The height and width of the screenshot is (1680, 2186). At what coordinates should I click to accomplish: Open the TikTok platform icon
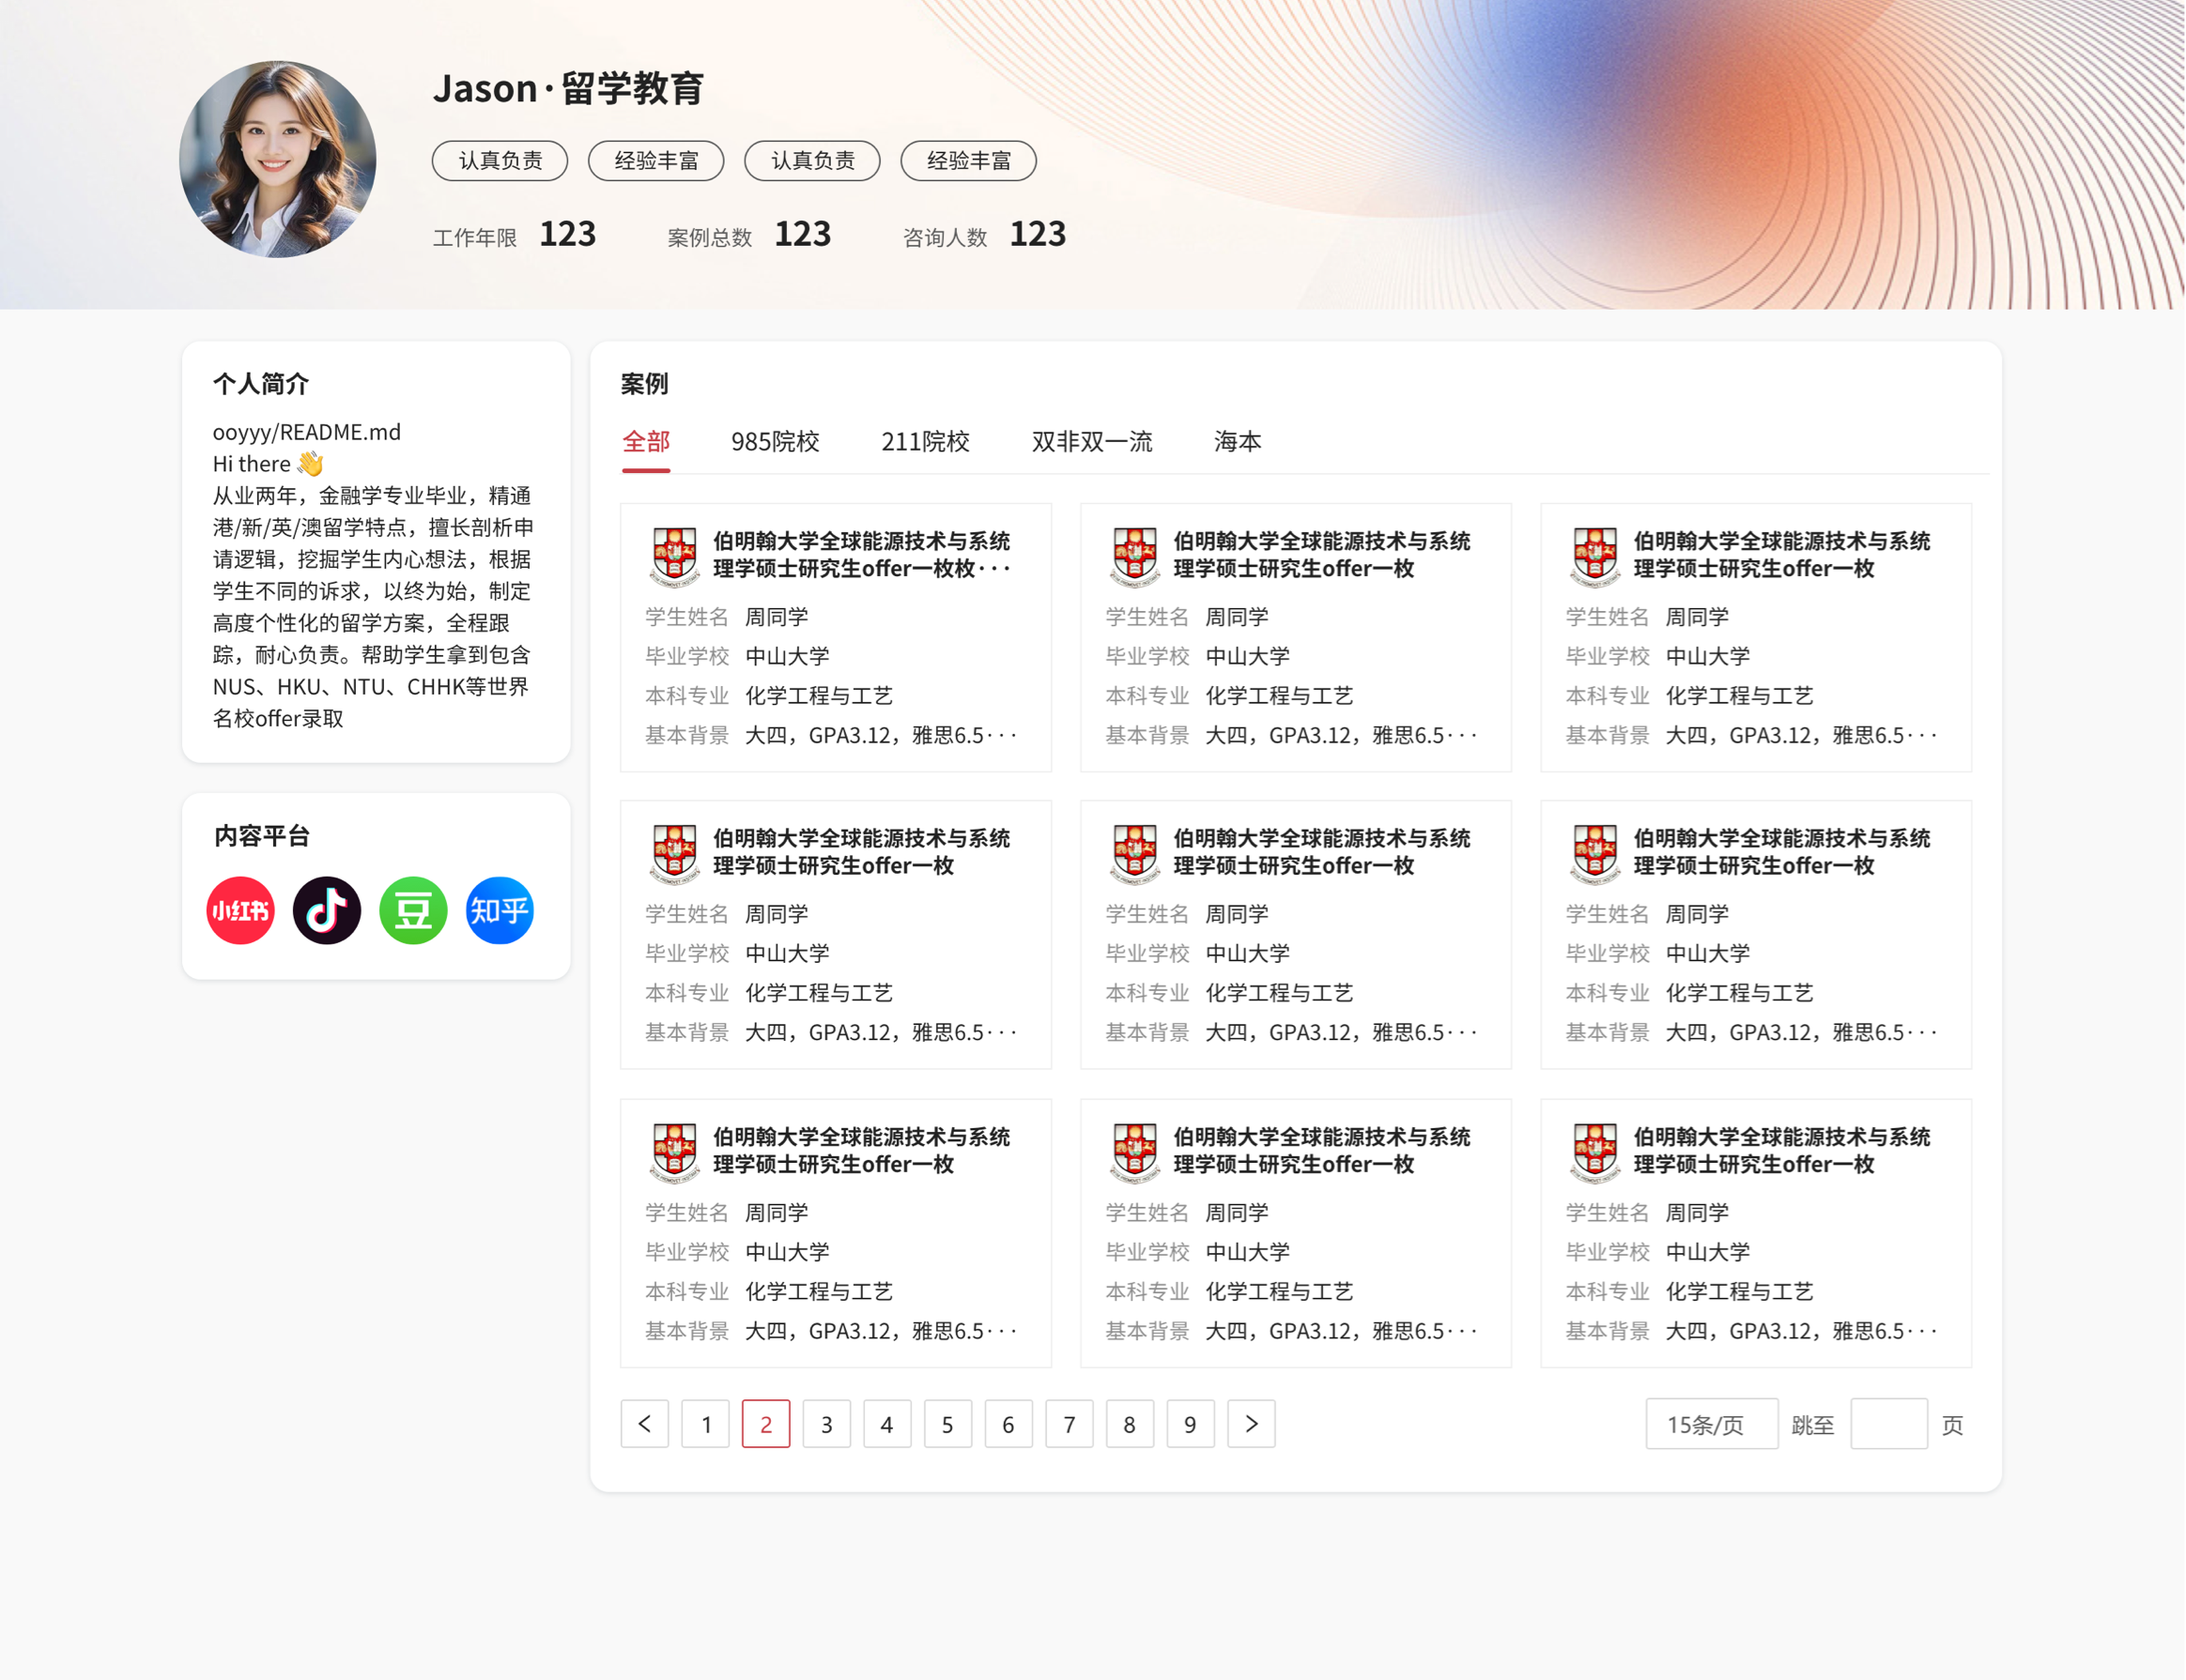tap(326, 911)
